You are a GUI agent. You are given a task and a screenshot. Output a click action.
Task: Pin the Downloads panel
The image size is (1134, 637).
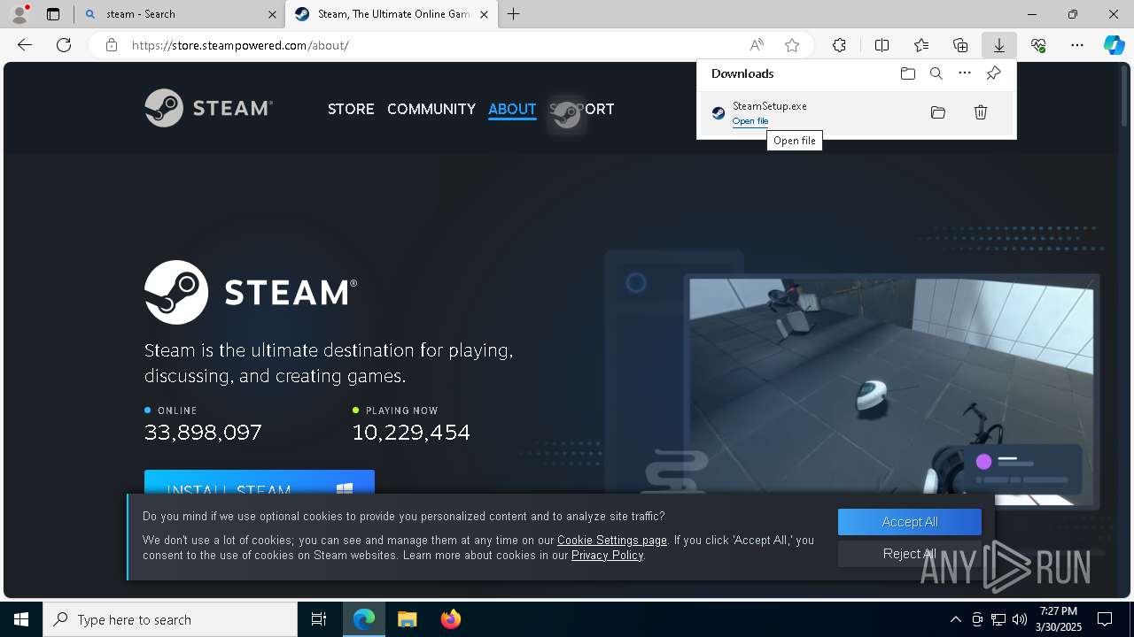click(993, 73)
